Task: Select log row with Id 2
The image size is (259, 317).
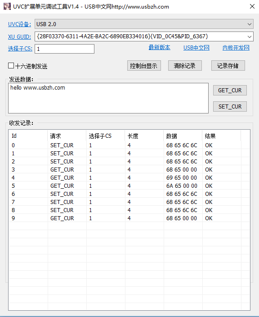Action: pos(129,161)
